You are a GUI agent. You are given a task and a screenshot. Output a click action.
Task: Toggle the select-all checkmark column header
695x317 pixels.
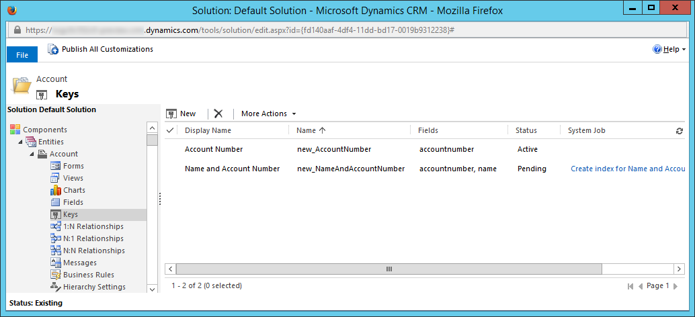coord(169,130)
